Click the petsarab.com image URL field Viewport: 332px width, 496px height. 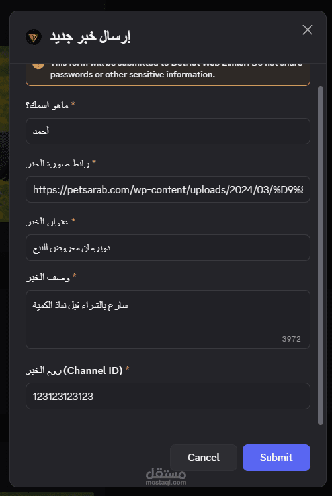(x=168, y=189)
